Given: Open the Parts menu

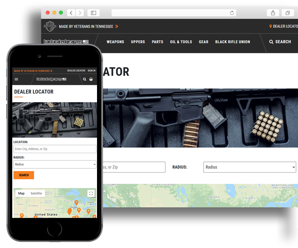Looking at the screenshot, I should 157,42.
